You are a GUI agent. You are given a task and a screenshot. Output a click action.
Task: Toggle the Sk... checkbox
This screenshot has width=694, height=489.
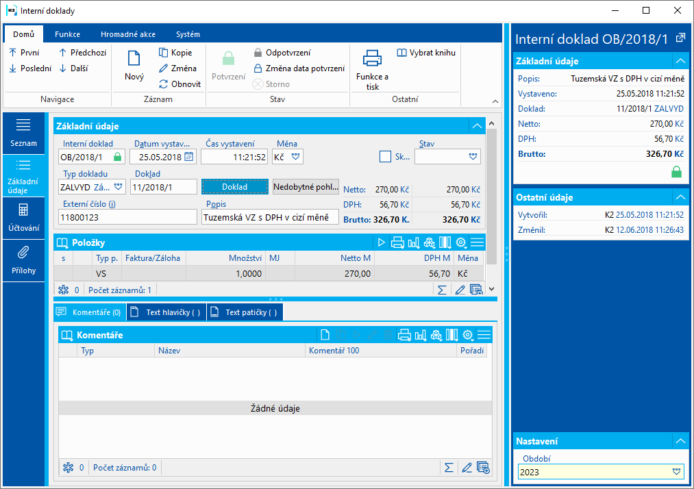[385, 157]
